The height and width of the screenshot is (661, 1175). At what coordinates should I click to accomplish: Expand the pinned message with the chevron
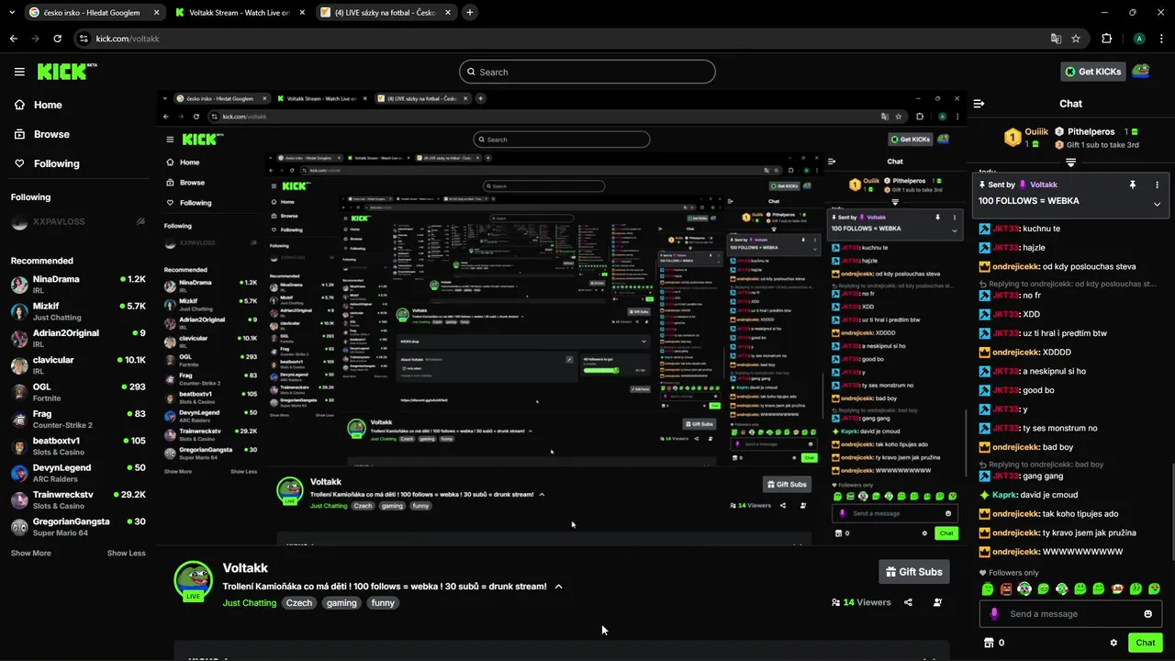(1157, 204)
